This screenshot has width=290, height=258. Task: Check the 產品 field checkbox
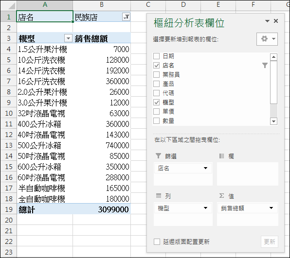[x=157, y=84]
